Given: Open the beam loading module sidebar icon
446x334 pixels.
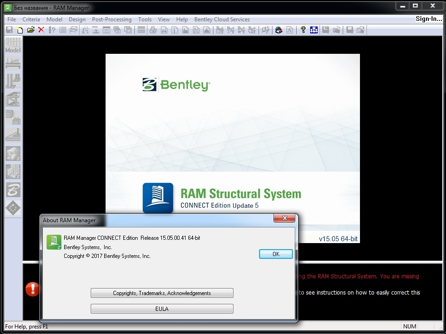Looking at the screenshot, I should click(13, 63).
